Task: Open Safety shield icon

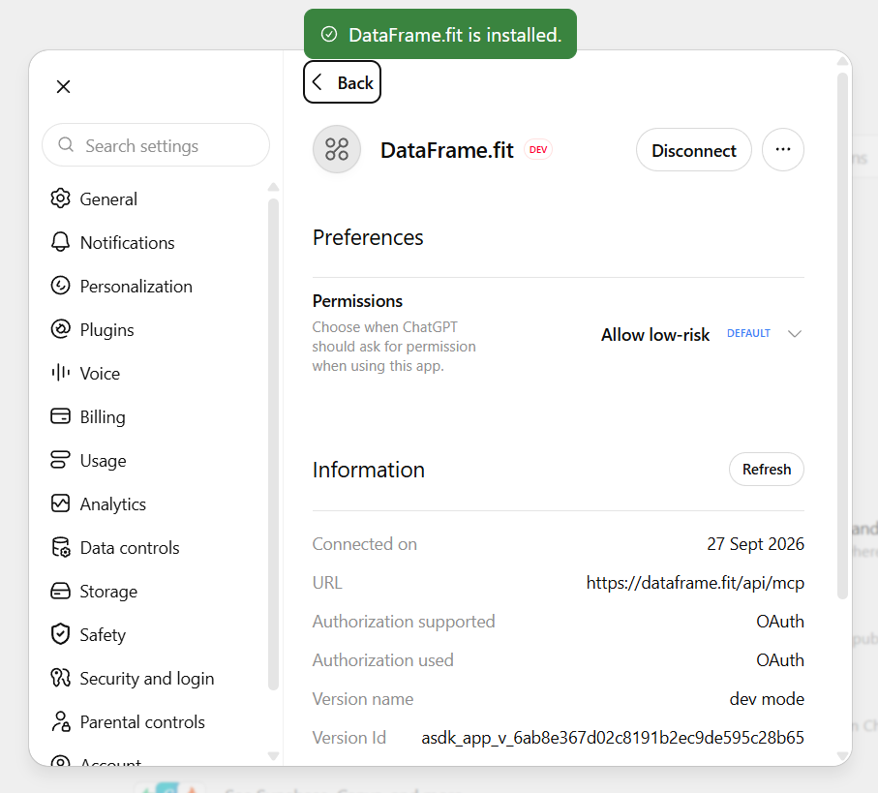Action: [60, 634]
